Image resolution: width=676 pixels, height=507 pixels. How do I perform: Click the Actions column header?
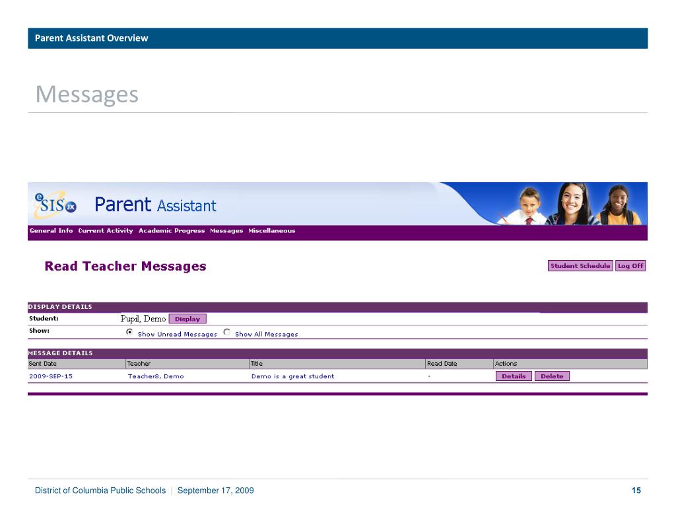coord(570,364)
